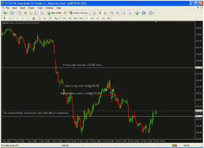Show the Navigator folder-star icon
The height and width of the screenshot is (148, 204).
click(x=31, y=13)
